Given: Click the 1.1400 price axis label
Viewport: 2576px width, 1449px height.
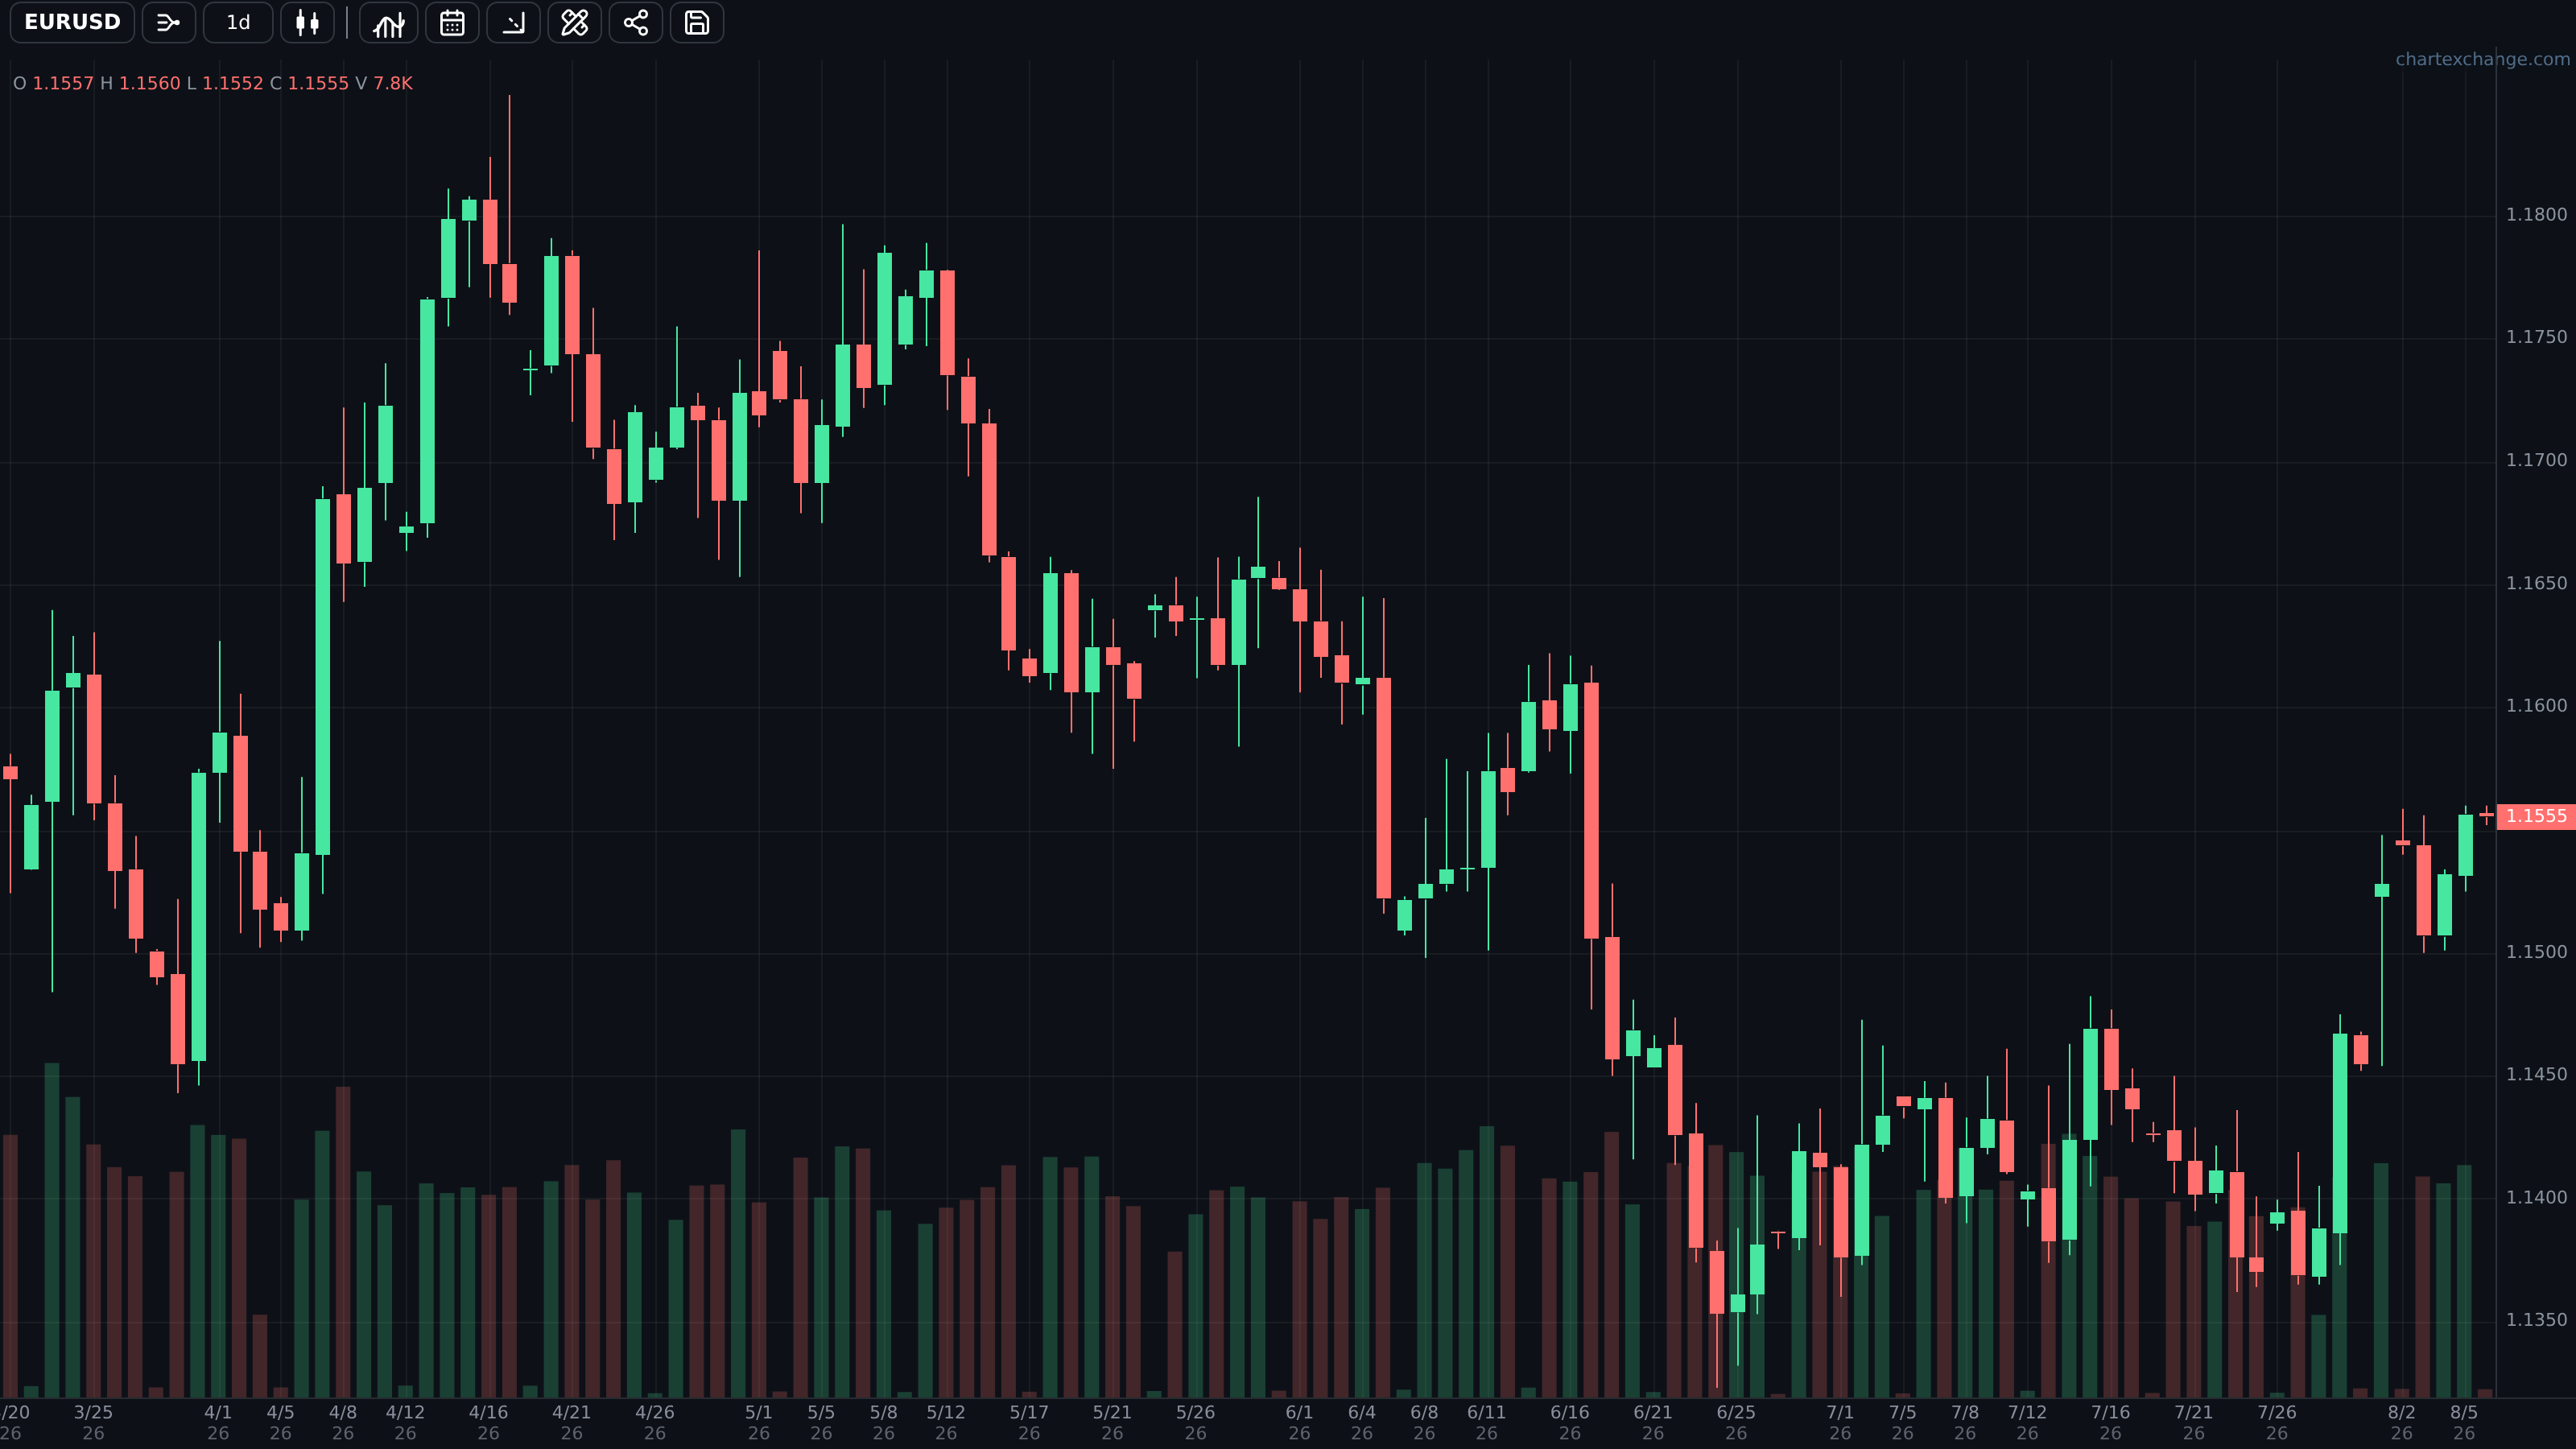Looking at the screenshot, I should [2536, 1197].
